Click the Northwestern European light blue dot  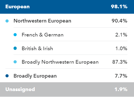[7, 21]
